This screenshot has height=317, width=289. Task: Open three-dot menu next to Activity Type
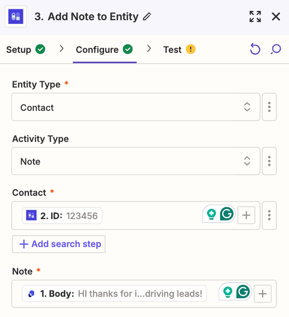pyautogui.click(x=269, y=161)
